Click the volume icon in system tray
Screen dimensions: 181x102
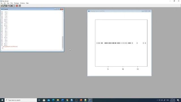tap(162, 100)
